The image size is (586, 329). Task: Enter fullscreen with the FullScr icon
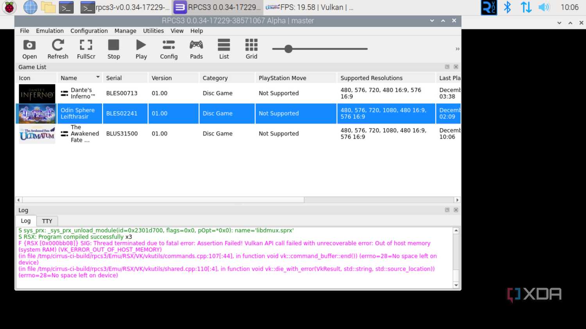pyautogui.click(x=86, y=49)
